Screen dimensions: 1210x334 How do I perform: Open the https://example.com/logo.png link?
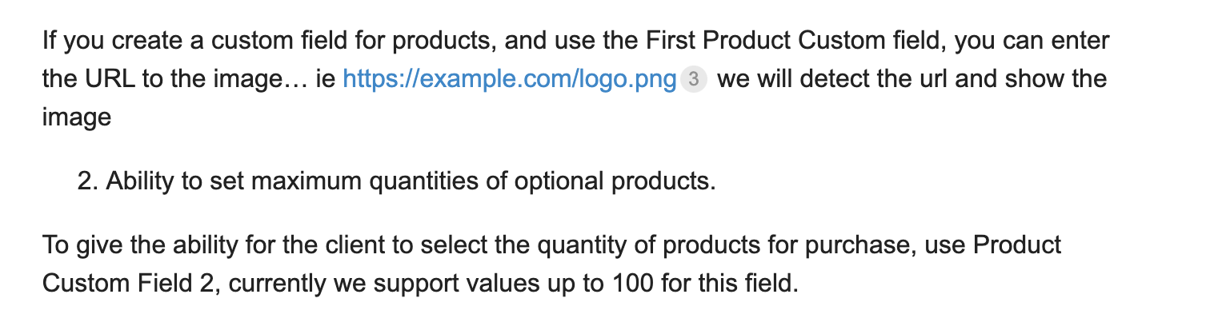pos(510,79)
